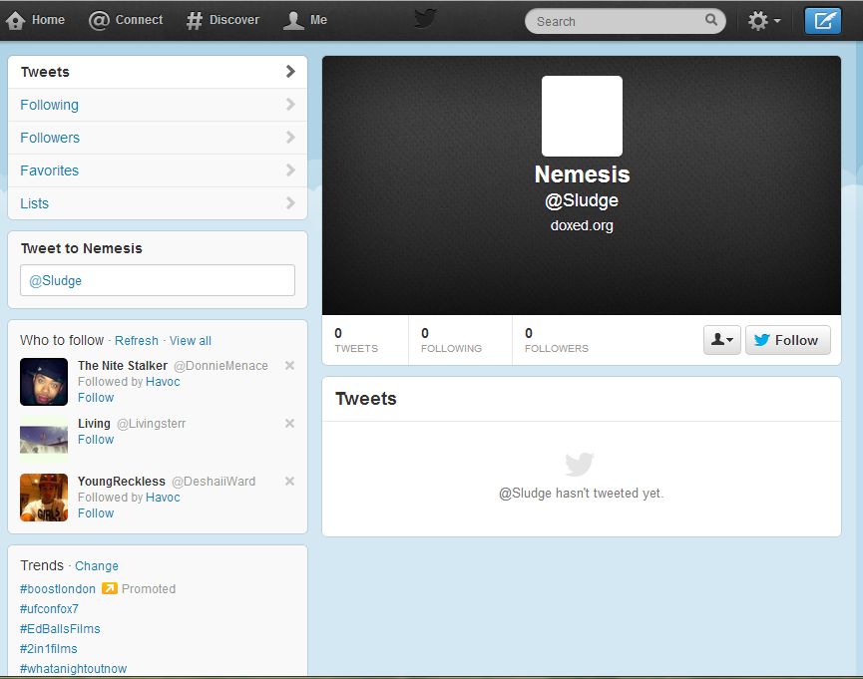Click Change trends link
The width and height of the screenshot is (863, 679).
coord(97,565)
